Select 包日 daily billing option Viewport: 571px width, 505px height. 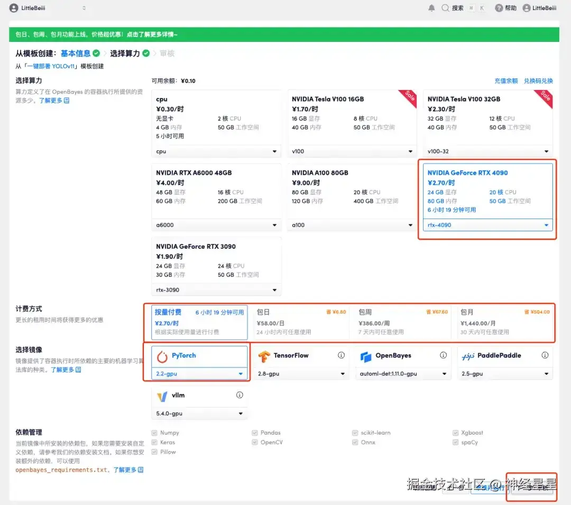point(301,322)
